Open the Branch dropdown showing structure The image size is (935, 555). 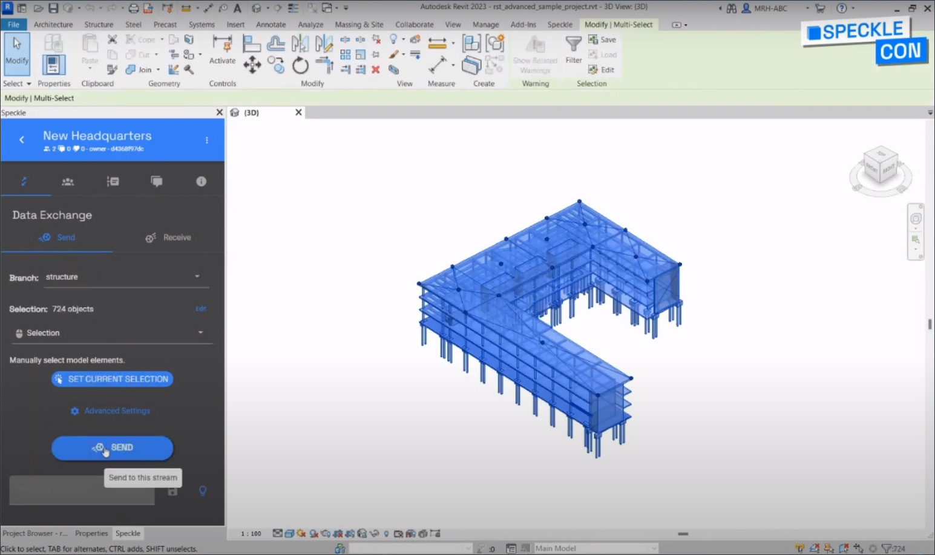(126, 277)
